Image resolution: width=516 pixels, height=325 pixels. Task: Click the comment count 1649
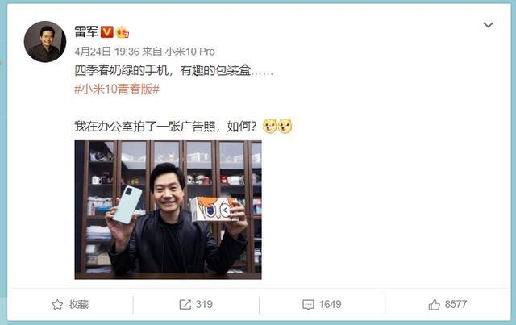pos(330,304)
